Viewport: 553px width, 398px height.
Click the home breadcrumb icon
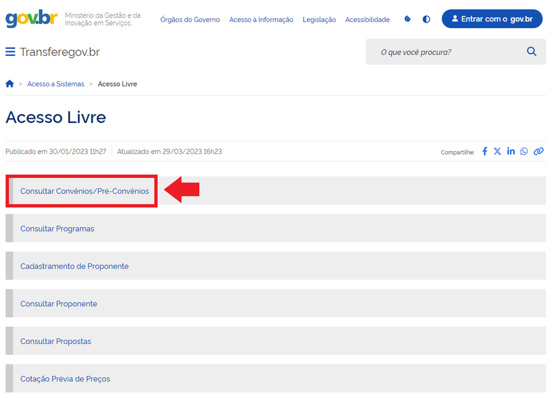(9, 83)
